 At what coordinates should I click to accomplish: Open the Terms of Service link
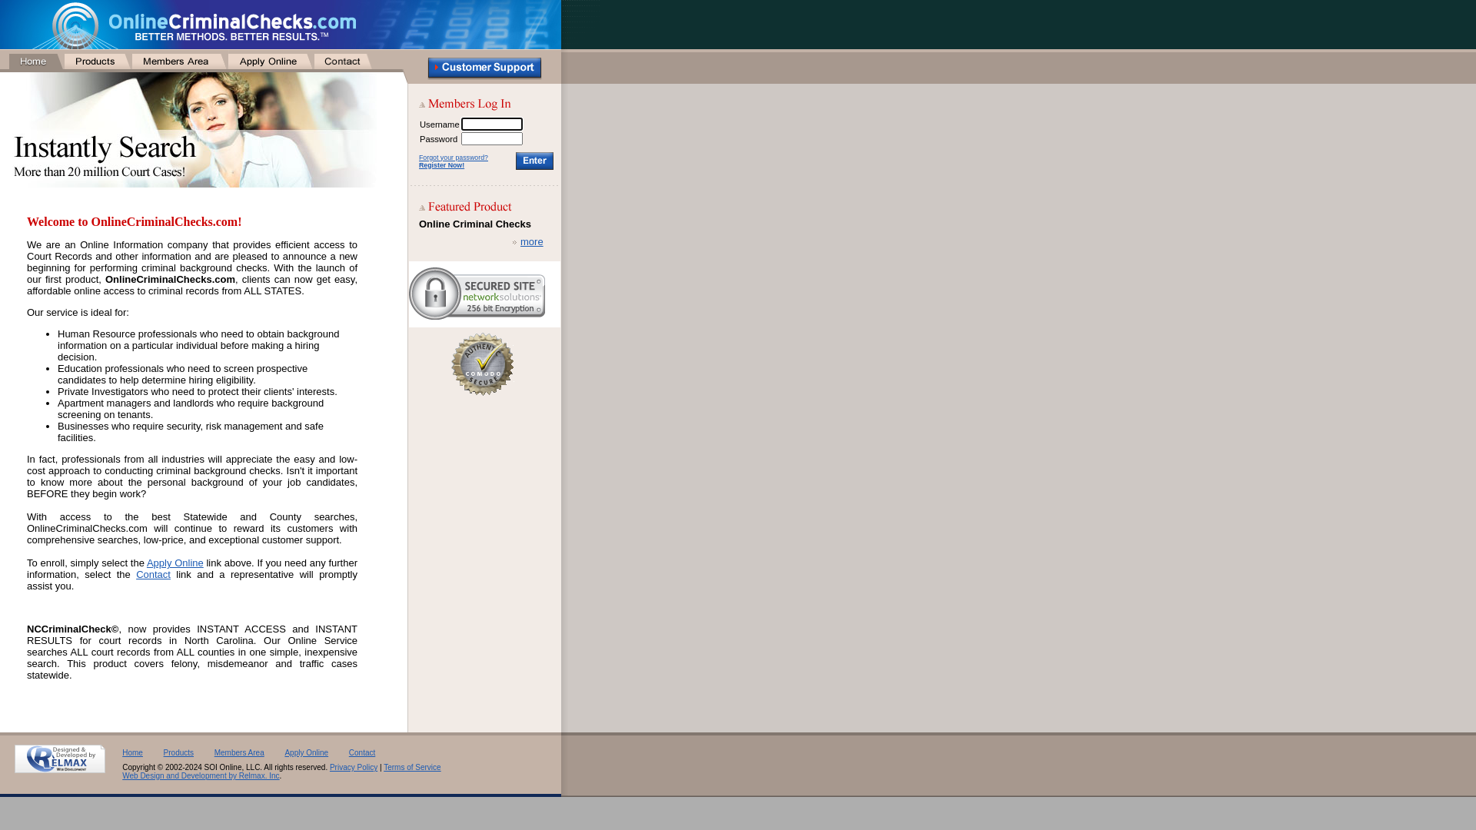coord(412,768)
